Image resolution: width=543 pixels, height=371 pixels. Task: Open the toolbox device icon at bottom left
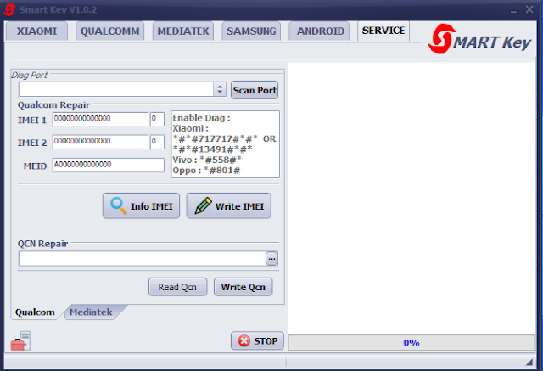click(x=20, y=341)
